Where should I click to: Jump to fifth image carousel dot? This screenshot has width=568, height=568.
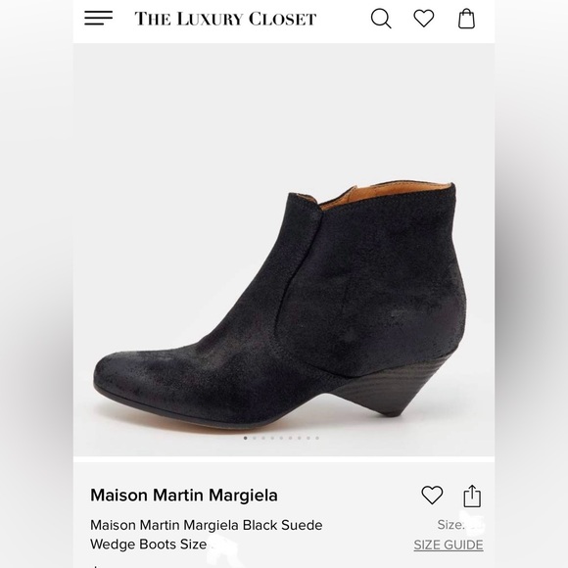click(281, 438)
